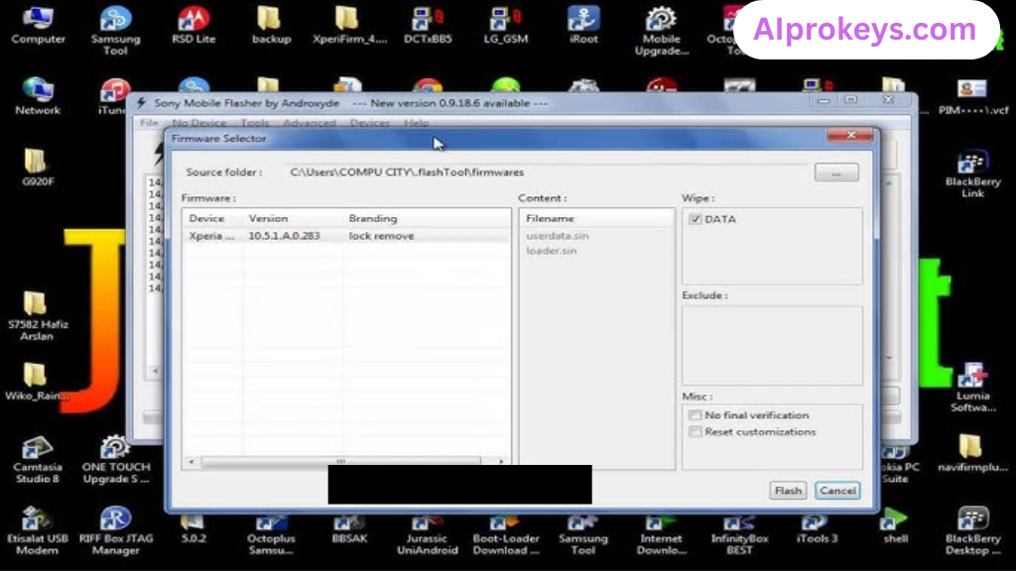Open No Device menu in Flasher window

pyautogui.click(x=198, y=123)
